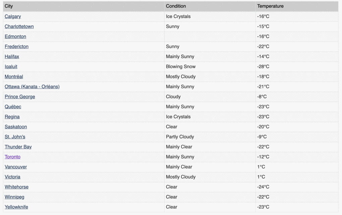
Task: Select Thunder Bay's Mainly Clear condition
Action: pos(179,147)
